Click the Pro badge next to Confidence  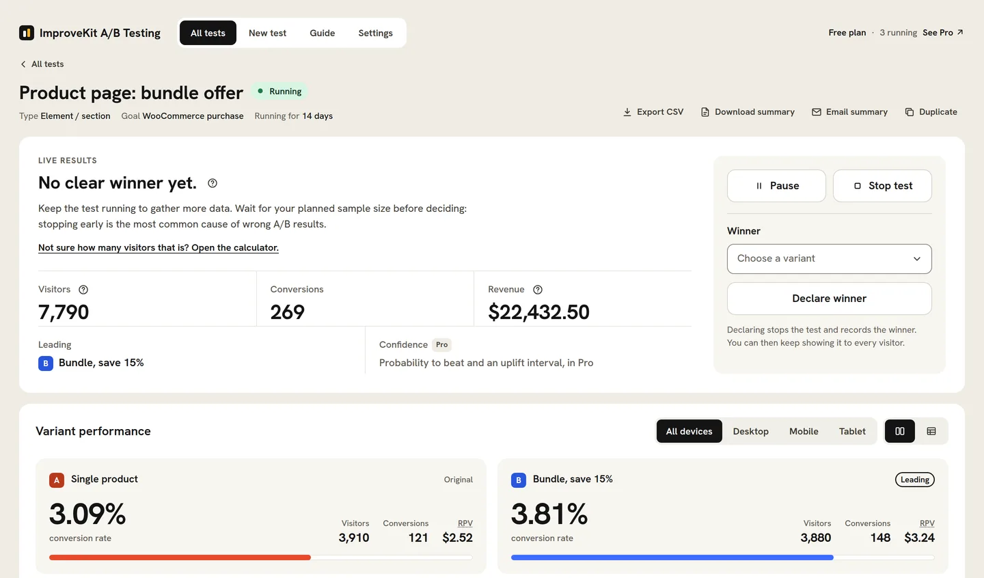click(x=442, y=345)
